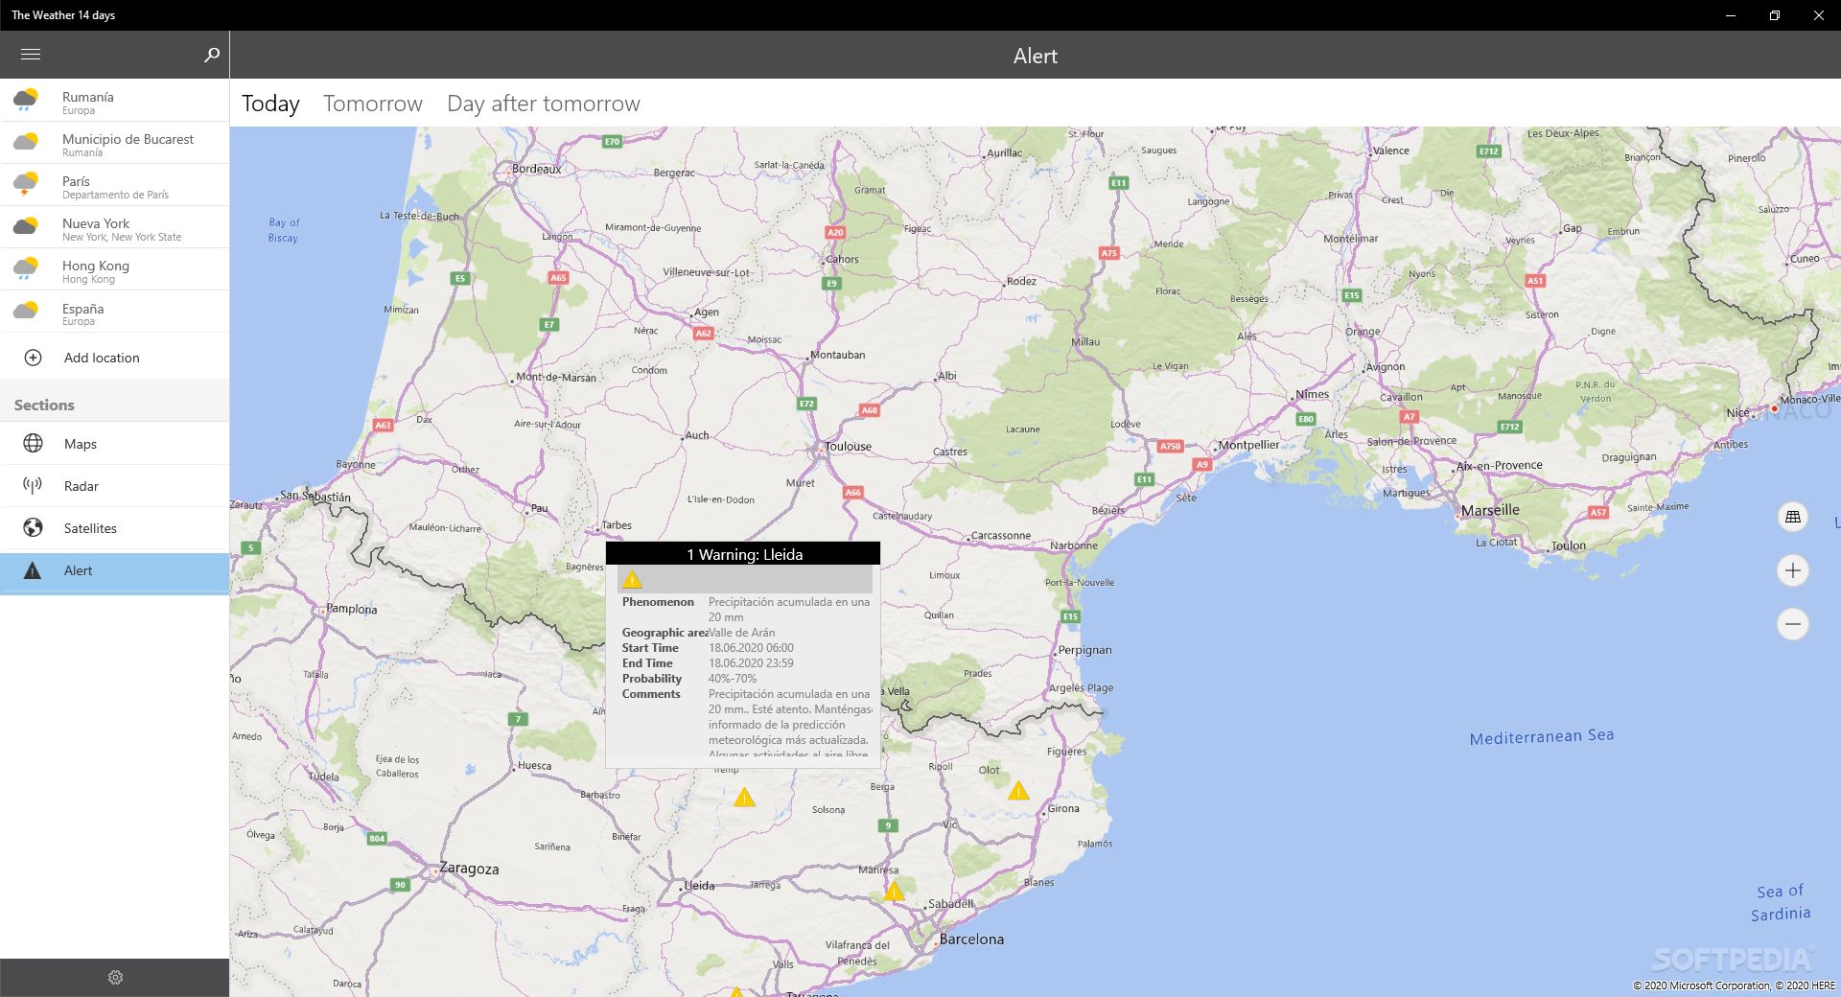The height and width of the screenshot is (997, 1841).
Task: Click the plus icon for Add location
Action: 33,358
